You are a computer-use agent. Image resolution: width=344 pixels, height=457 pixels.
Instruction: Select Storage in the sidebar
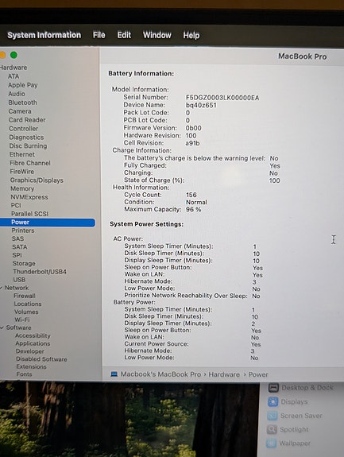click(x=24, y=264)
